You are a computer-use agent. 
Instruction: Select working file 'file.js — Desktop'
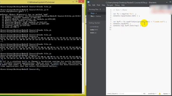point(96,16)
